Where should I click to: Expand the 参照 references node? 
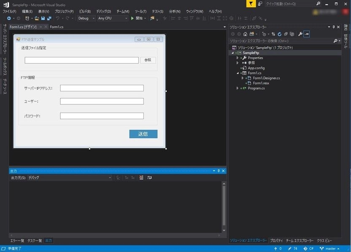(237, 63)
